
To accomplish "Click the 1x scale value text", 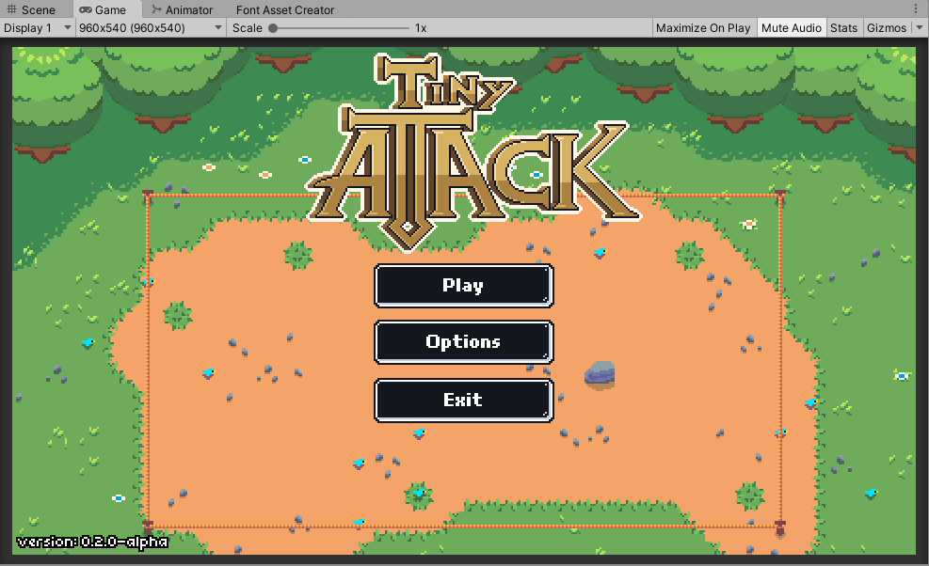I will [421, 28].
